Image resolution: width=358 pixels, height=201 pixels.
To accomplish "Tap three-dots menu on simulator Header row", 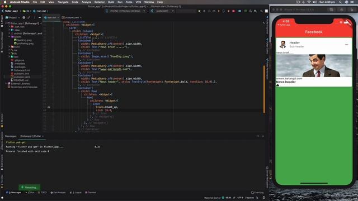I will point(346,45).
